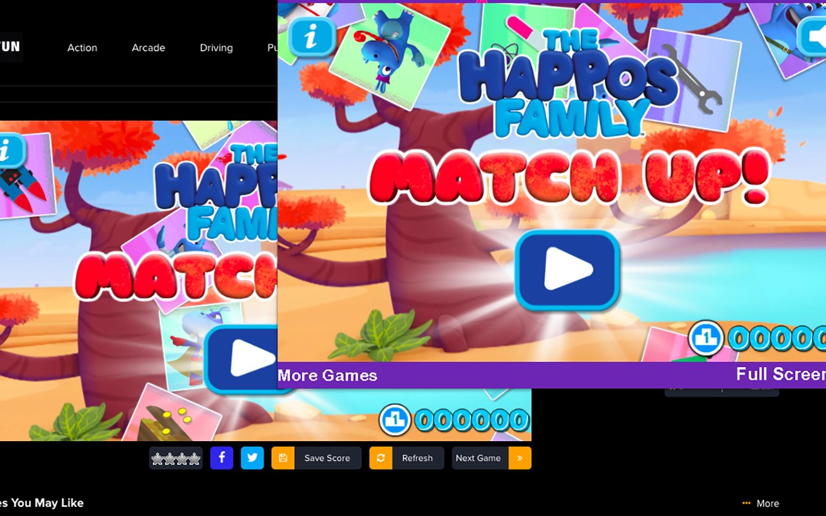826x516 pixels.
Task: Click the score counter in background game
Action: (x=472, y=421)
